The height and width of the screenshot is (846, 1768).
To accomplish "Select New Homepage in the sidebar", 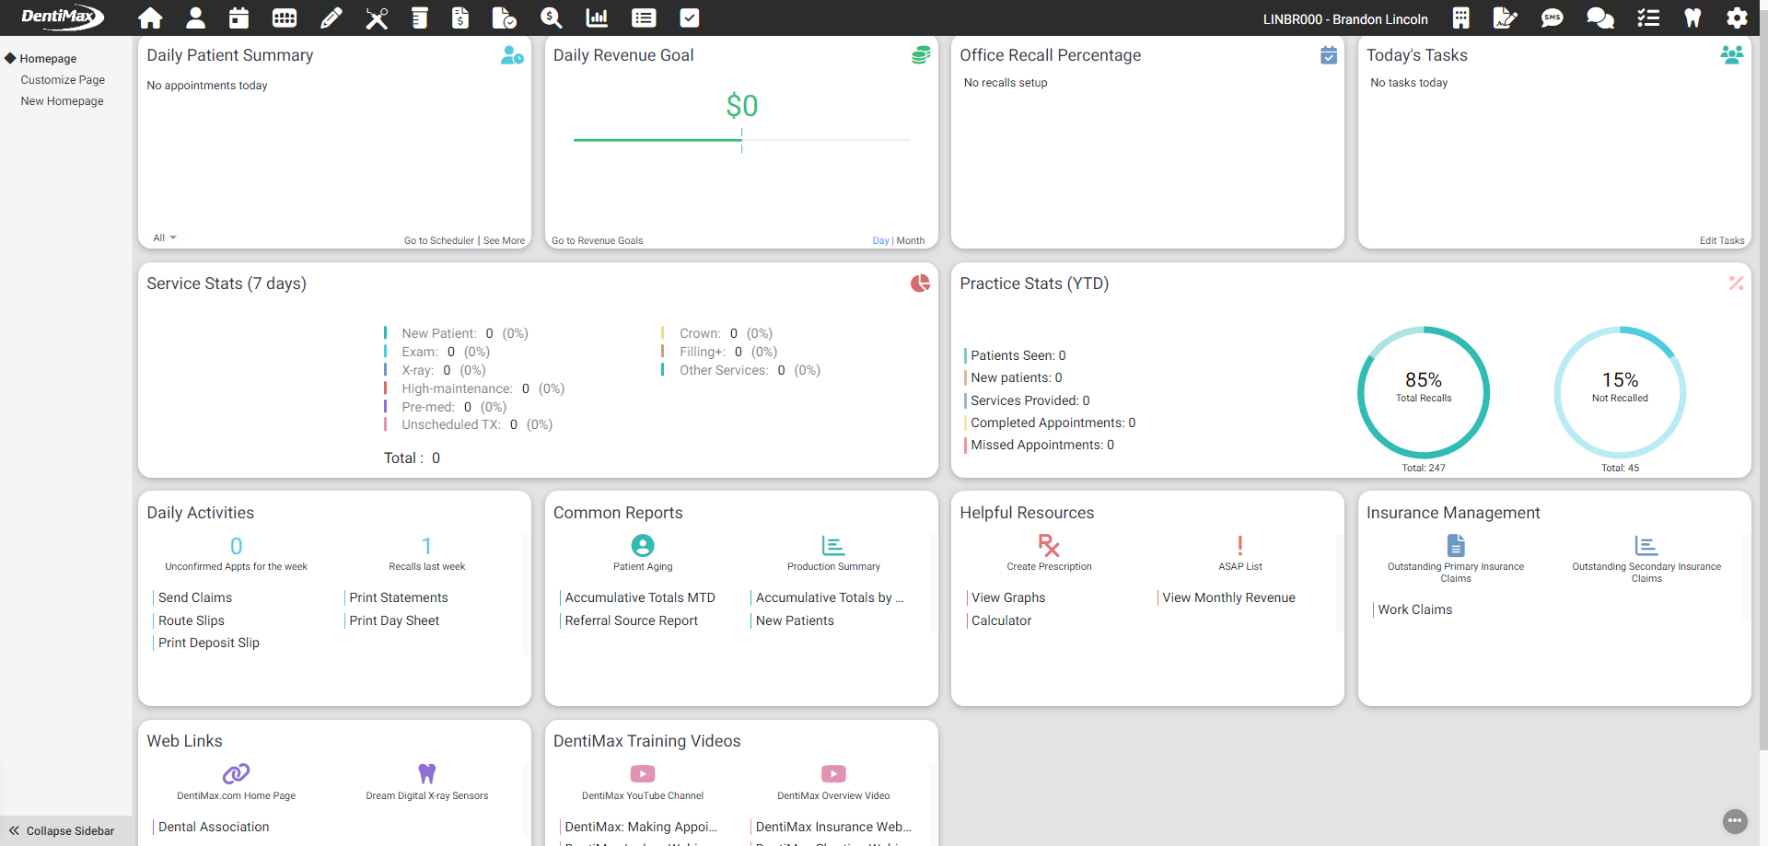I will 62,100.
